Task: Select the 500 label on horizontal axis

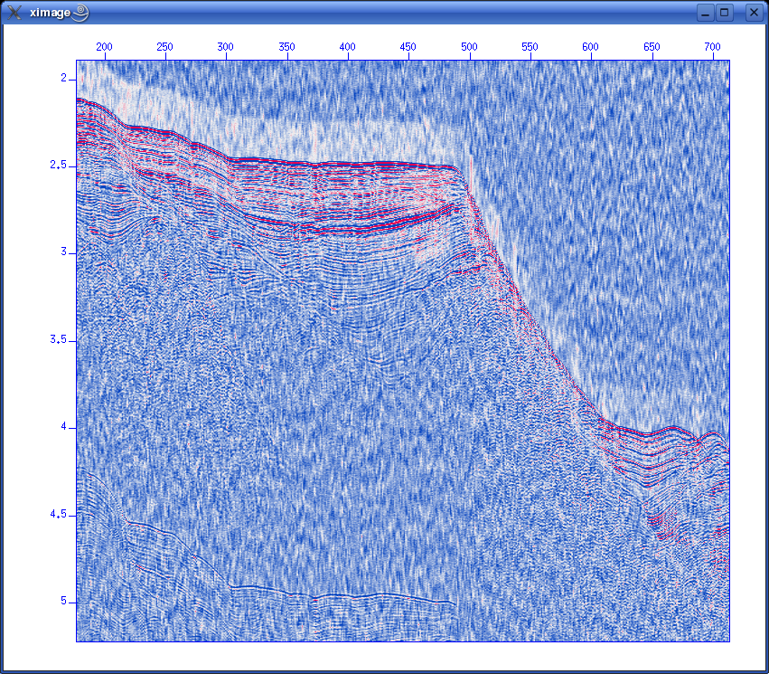Action: 469,47
